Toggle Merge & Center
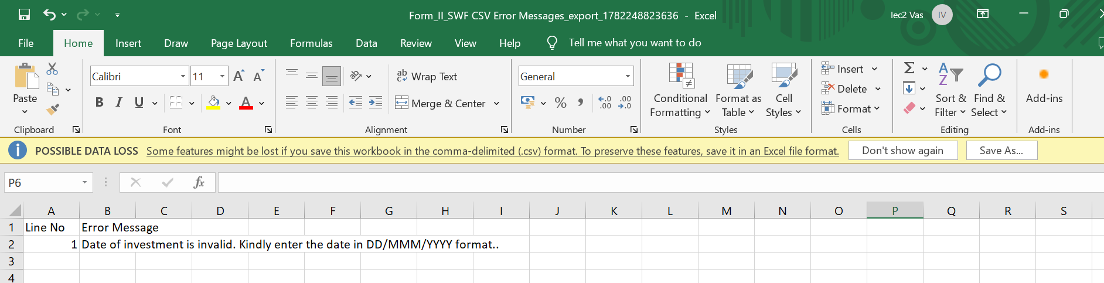Screen dimensions: 1104x283 (441, 103)
